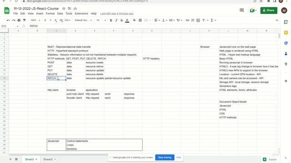Open the View menu
Viewport: 291px width, 163px height.
tap(30, 14)
